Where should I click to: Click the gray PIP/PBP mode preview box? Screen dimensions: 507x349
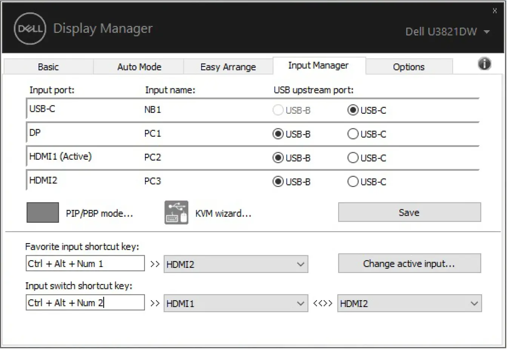click(42, 212)
